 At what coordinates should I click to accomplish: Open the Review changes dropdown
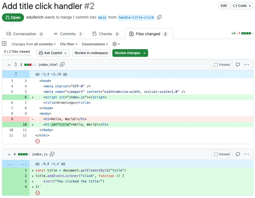[130, 53]
